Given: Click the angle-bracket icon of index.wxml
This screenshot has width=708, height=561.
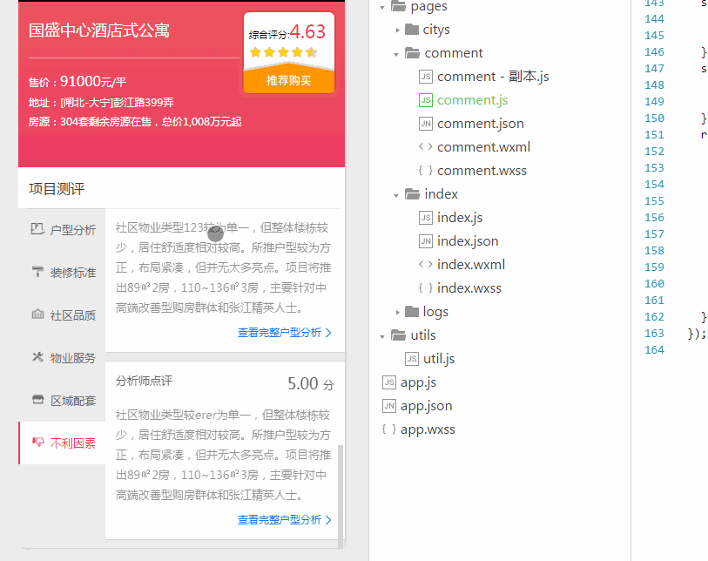Looking at the screenshot, I should (425, 264).
